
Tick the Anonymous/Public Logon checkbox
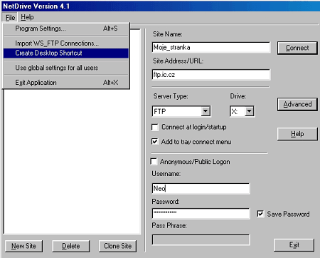coord(154,162)
